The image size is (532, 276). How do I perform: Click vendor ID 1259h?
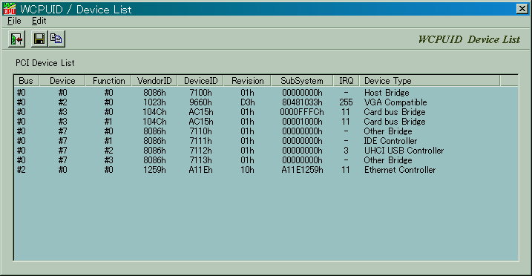[154, 170]
